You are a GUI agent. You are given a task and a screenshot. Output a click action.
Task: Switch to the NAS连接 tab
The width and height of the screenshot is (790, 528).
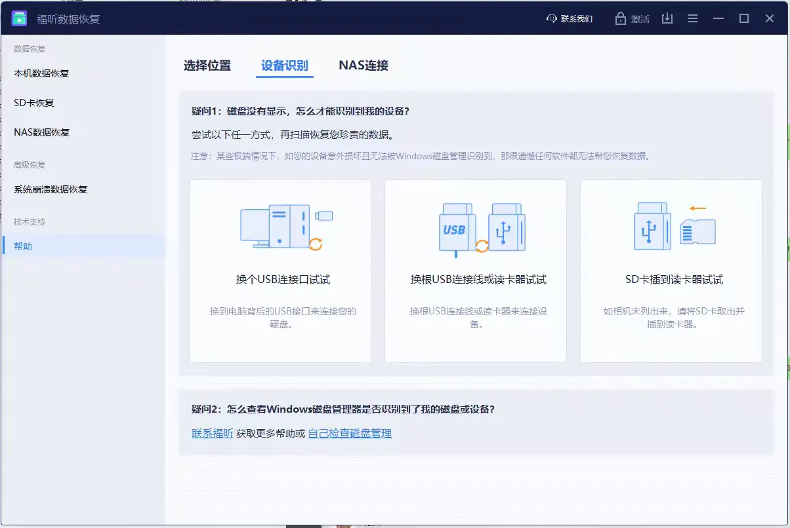click(364, 66)
